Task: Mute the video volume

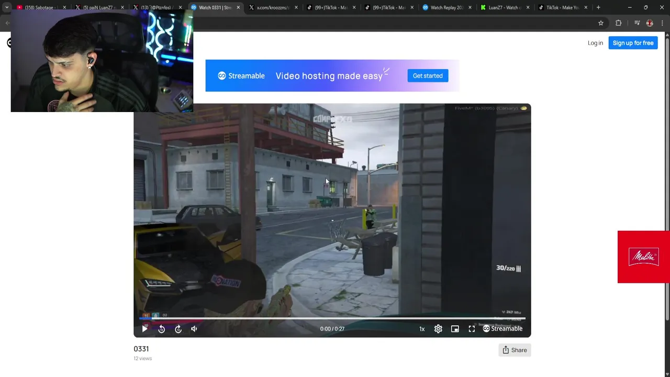Action: [x=194, y=329]
